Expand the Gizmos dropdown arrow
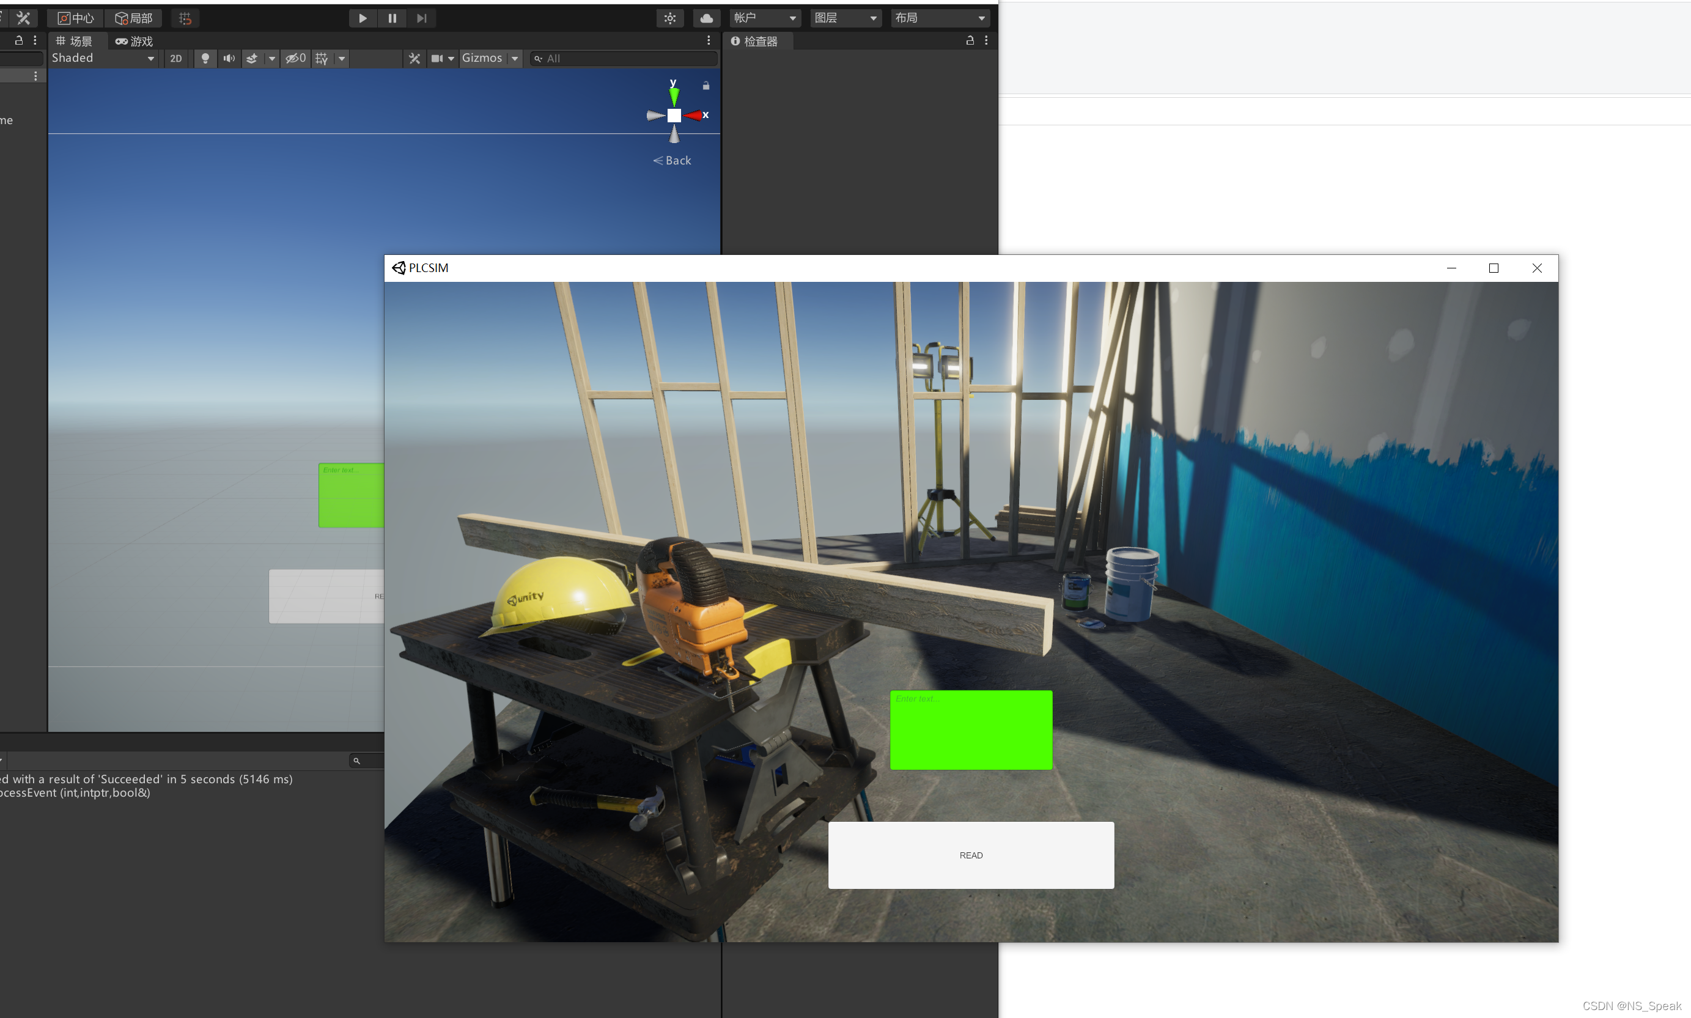 click(515, 58)
